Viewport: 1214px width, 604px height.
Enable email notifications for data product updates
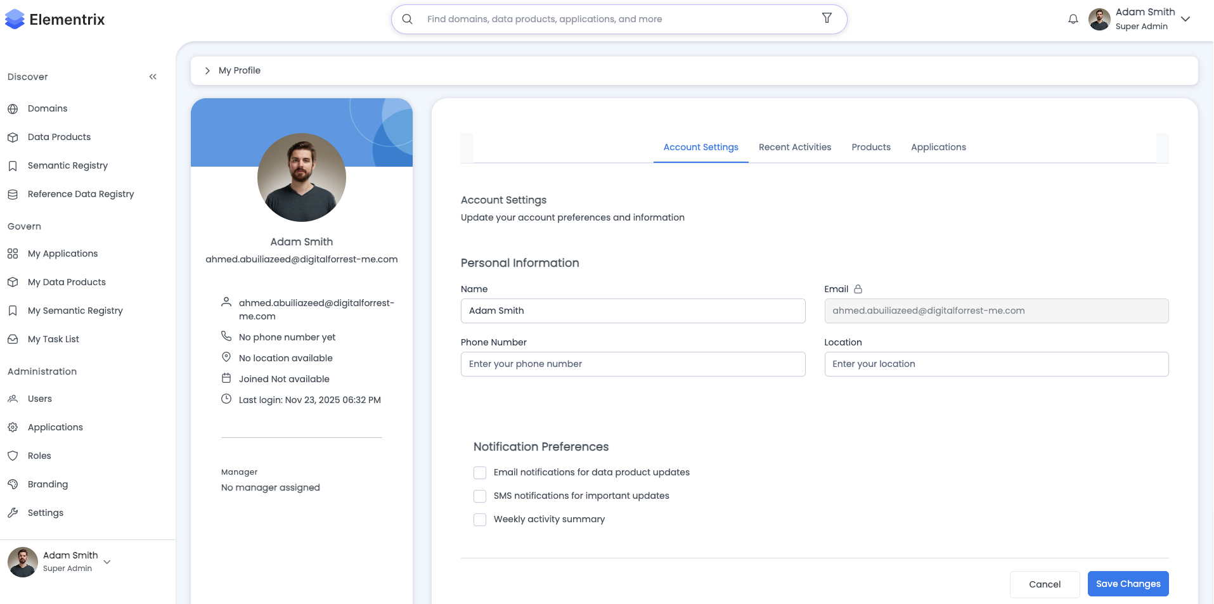point(480,473)
